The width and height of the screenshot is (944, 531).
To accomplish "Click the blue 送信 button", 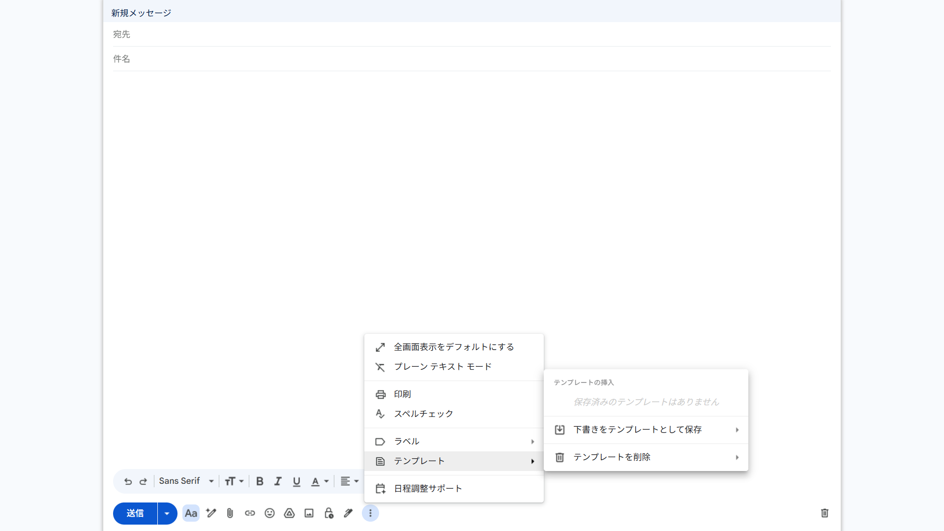I will point(135,513).
